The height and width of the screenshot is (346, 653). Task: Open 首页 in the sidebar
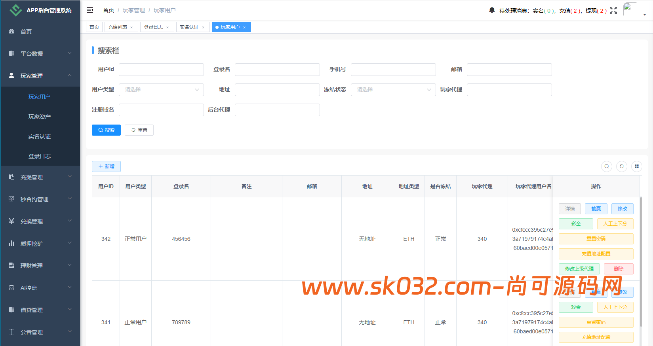[40, 32]
